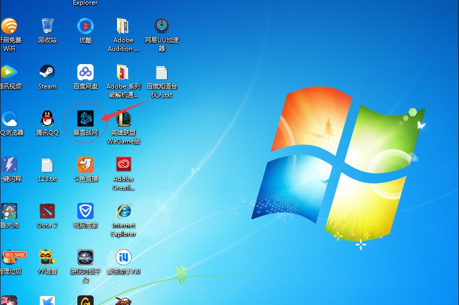The height and width of the screenshot is (305, 459).
Task: Click the Tencent QQ (腾讯QQ) penguin icon
Action: (47, 118)
